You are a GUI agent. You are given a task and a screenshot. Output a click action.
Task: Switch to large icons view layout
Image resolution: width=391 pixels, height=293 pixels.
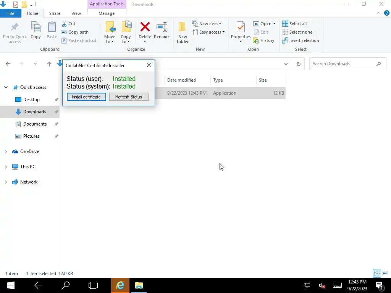[385, 273]
